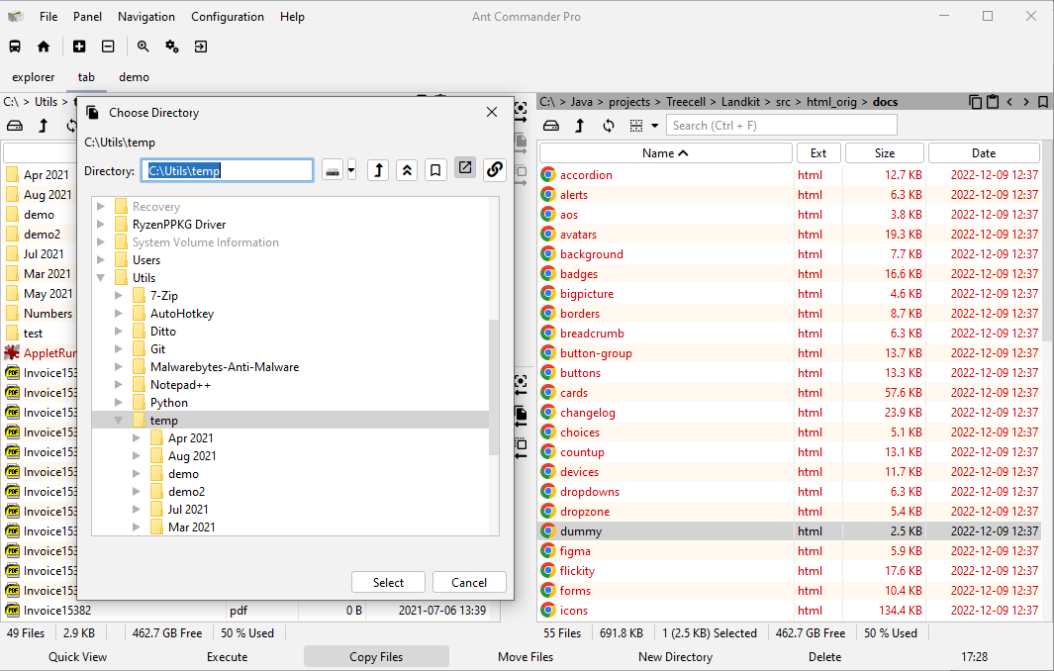
Task: Click the selection mode icon in right panel
Action: (x=636, y=126)
